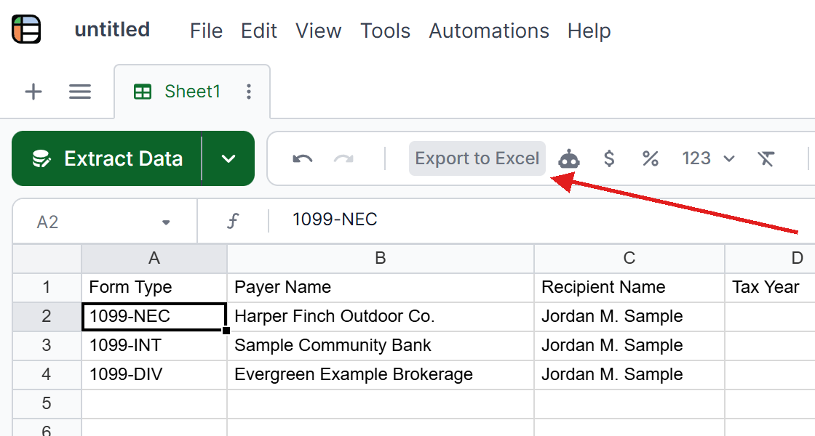The height and width of the screenshot is (436, 815).
Task: Open the all-sheets list hamburger icon
Action: point(80,92)
